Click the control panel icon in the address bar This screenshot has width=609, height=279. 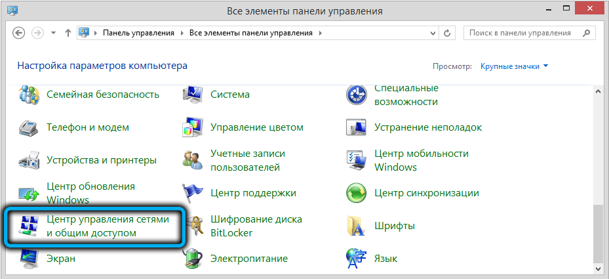(x=85, y=33)
